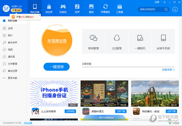Screen dimensions: 182x126
Task: Open the 工具箱 toolbox tab
Action: pyautogui.click(x=120, y=9)
